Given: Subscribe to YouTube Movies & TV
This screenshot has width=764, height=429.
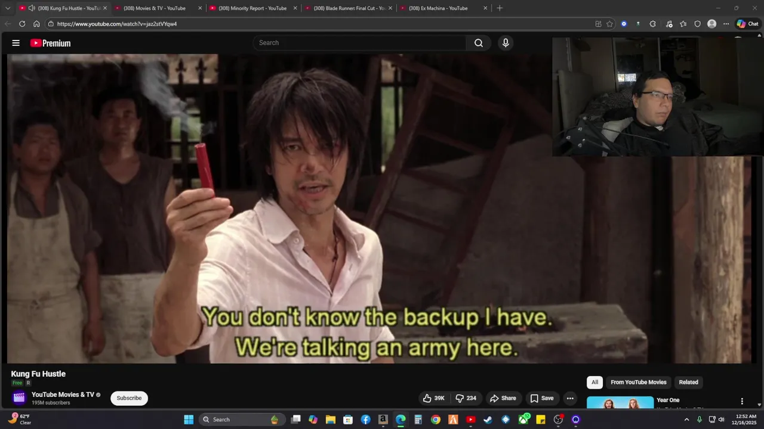Looking at the screenshot, I should click(129, 398).
